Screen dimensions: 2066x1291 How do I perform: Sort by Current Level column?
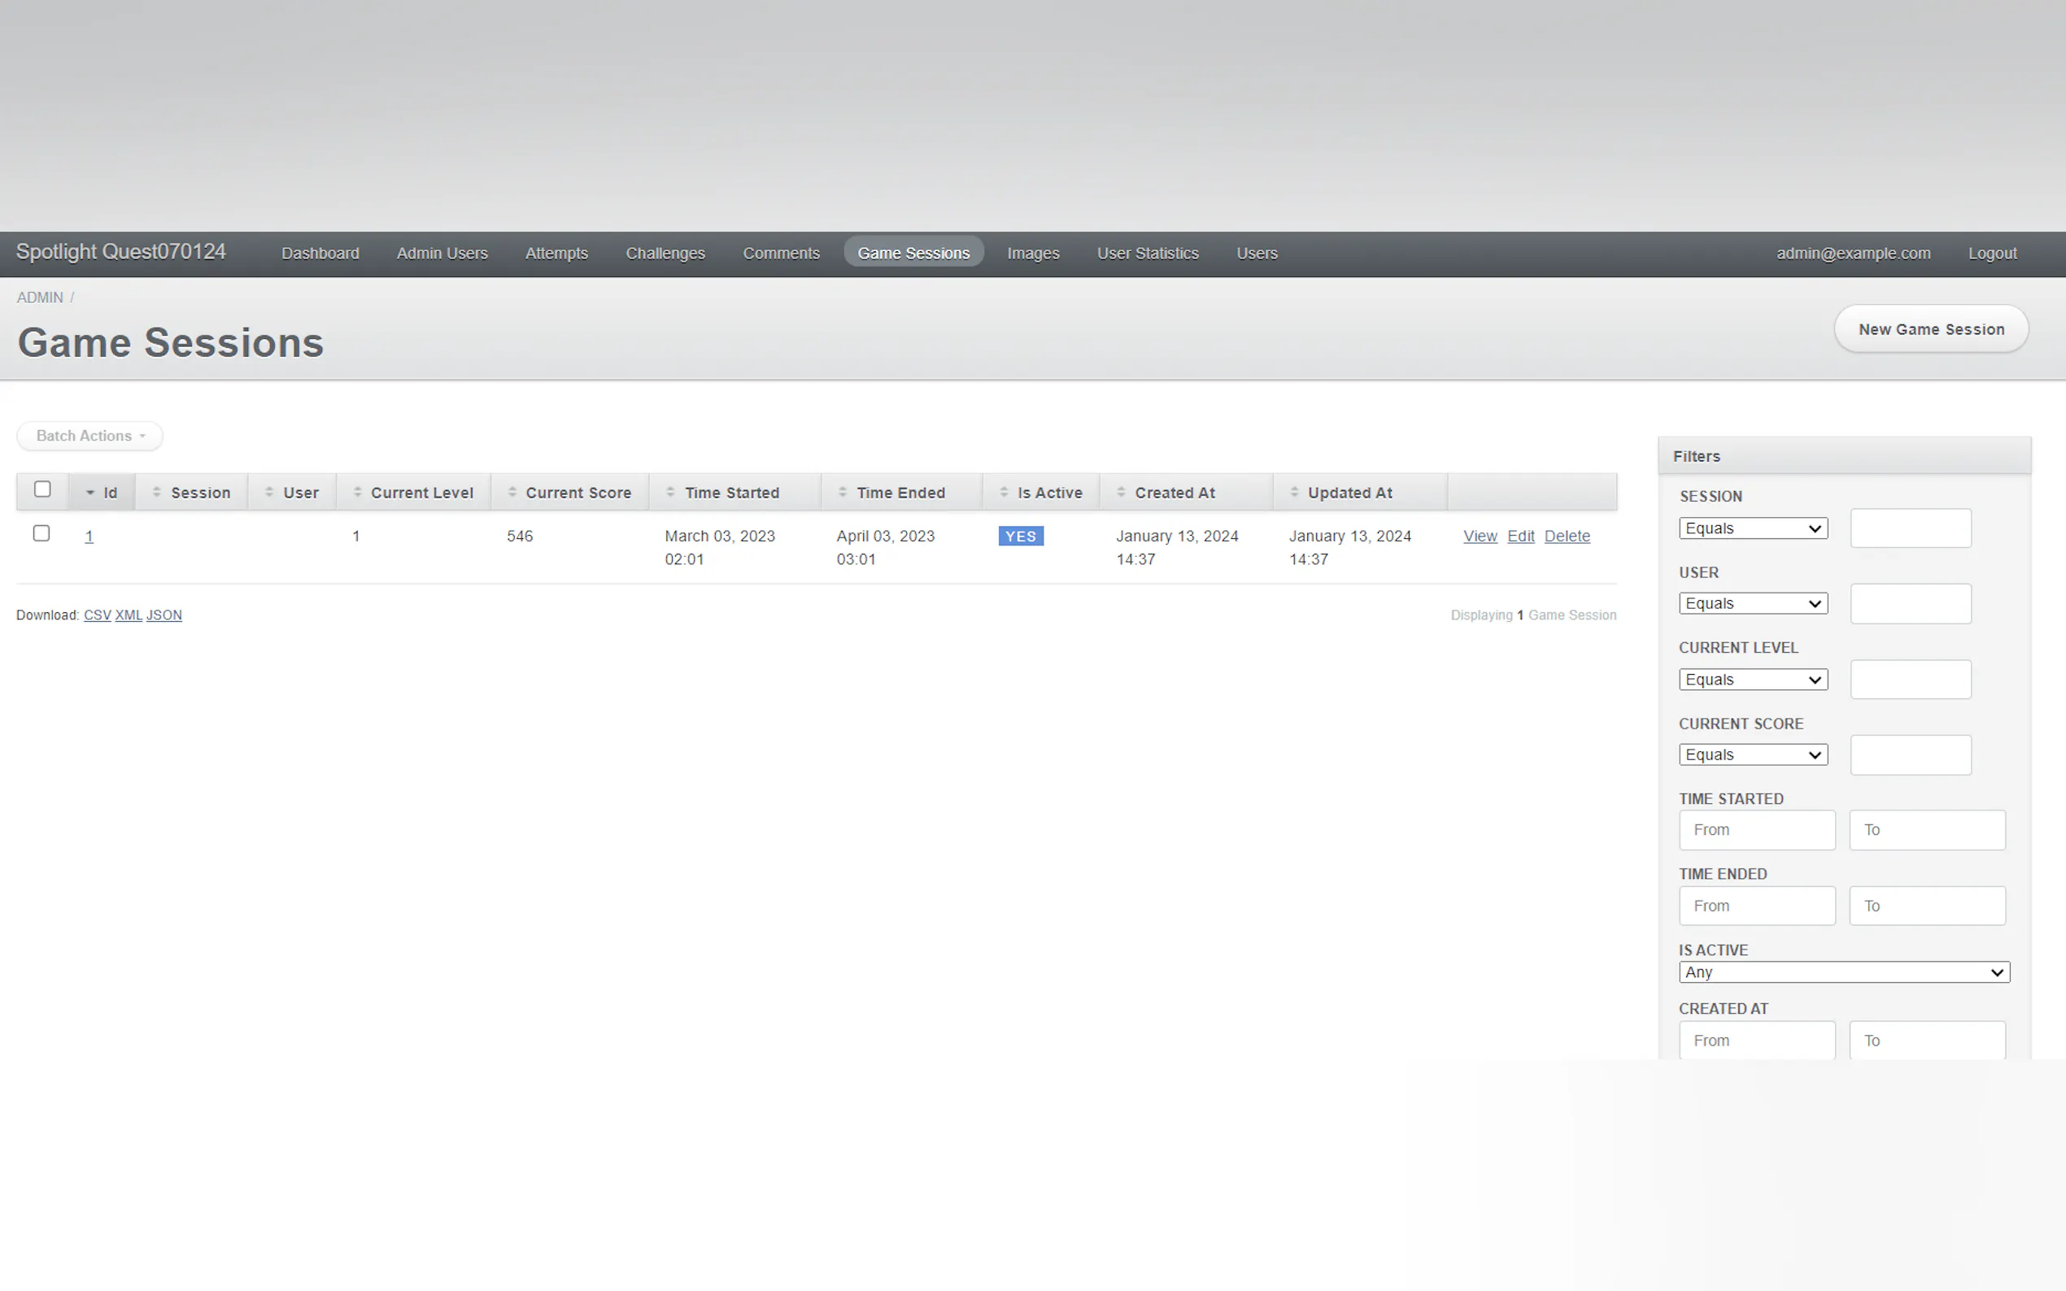pos(421,493)
